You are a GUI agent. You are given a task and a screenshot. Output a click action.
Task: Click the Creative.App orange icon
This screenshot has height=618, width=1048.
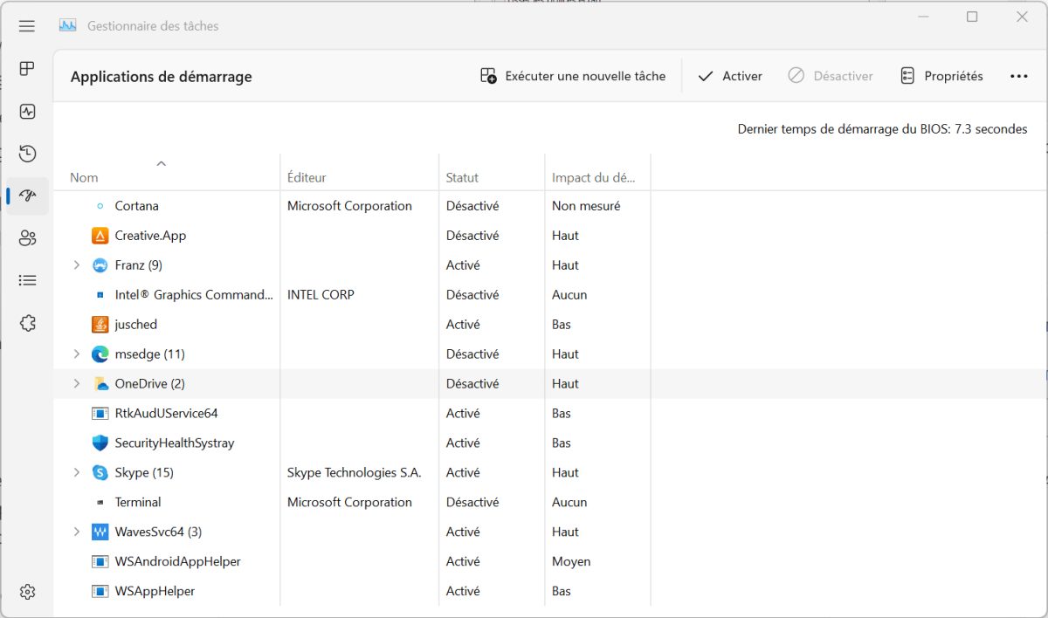click(100, 236)
